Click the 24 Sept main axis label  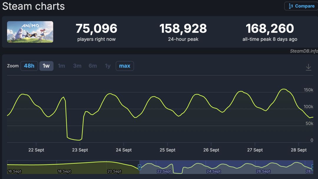click(x=124, y=150)
